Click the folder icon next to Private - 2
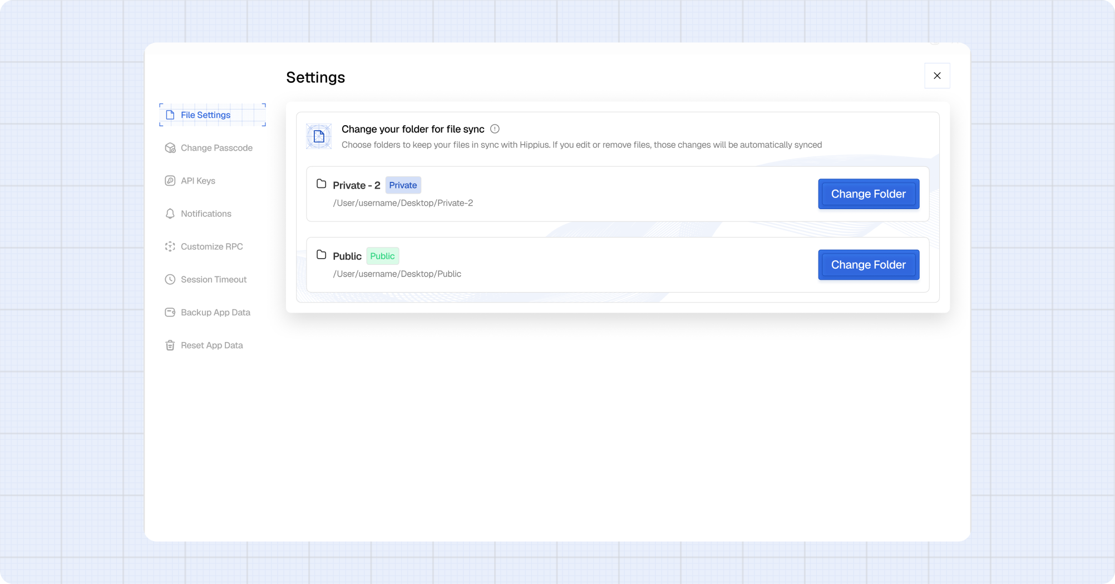Screen dimensions: 1115x584 (x=321, y=184)
